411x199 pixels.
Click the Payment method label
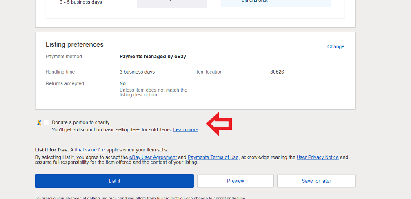click(x=64, y=57)
